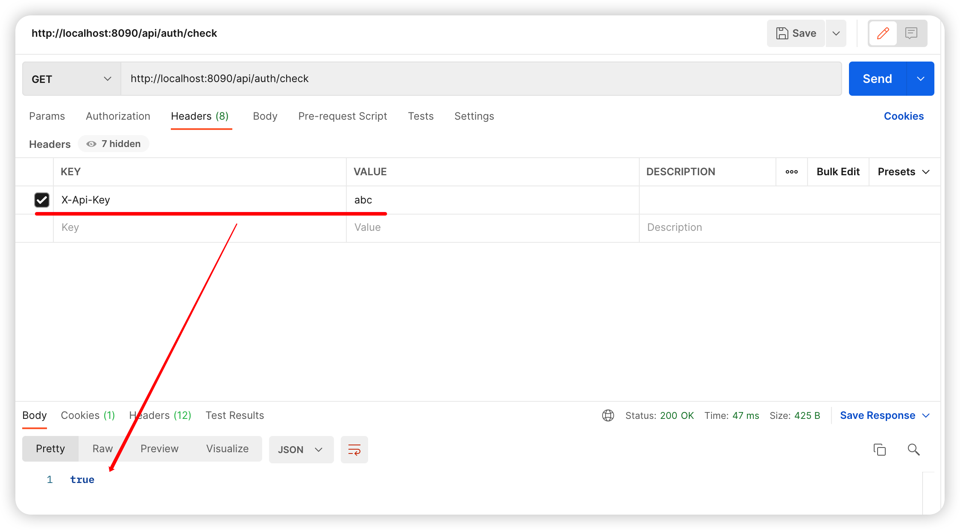This screenshot has height=530, width=960.
Task: Expand the Presets dropdown
Action: [904, 172]
